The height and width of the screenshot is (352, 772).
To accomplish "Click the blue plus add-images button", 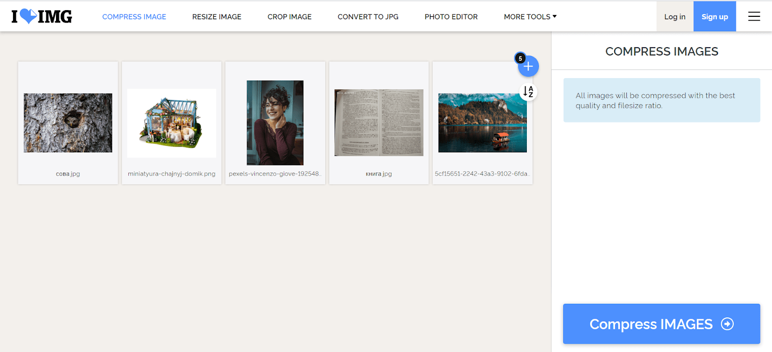I will click(x=528, y=67).
